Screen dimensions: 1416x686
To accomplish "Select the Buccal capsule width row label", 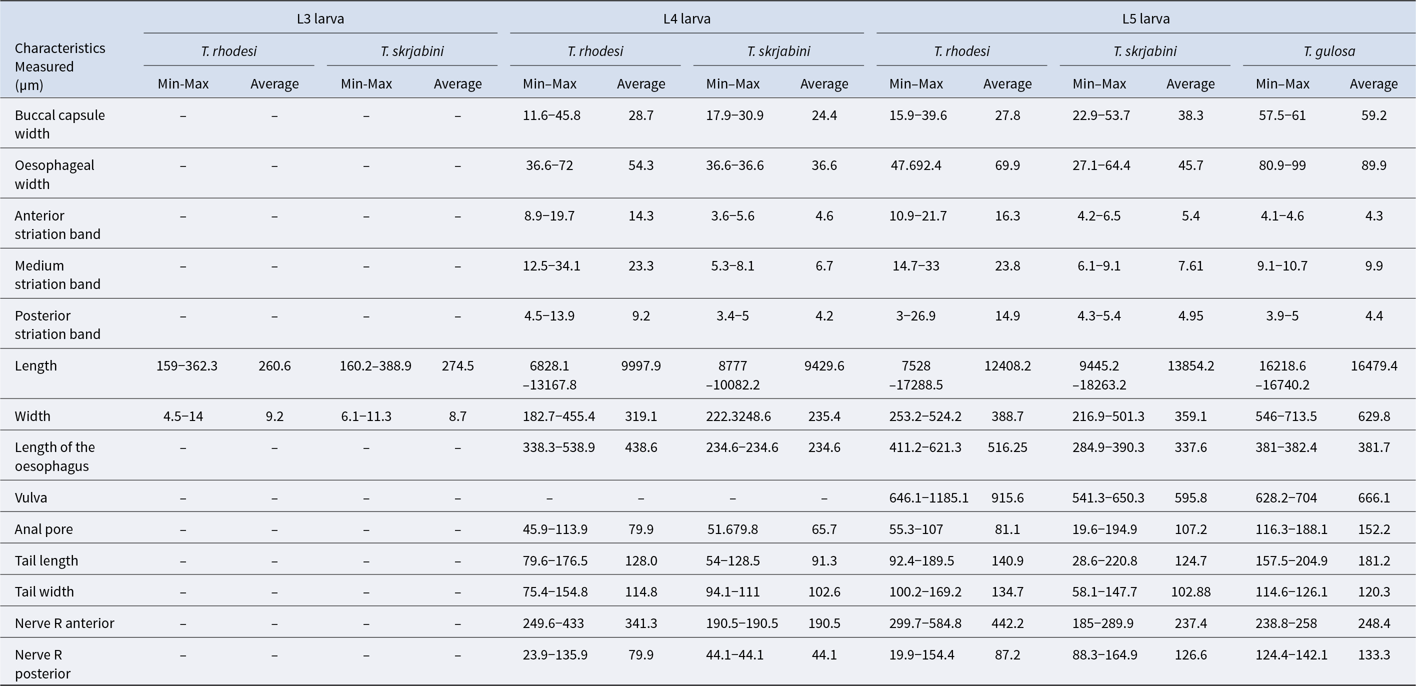I will point(59,124).
